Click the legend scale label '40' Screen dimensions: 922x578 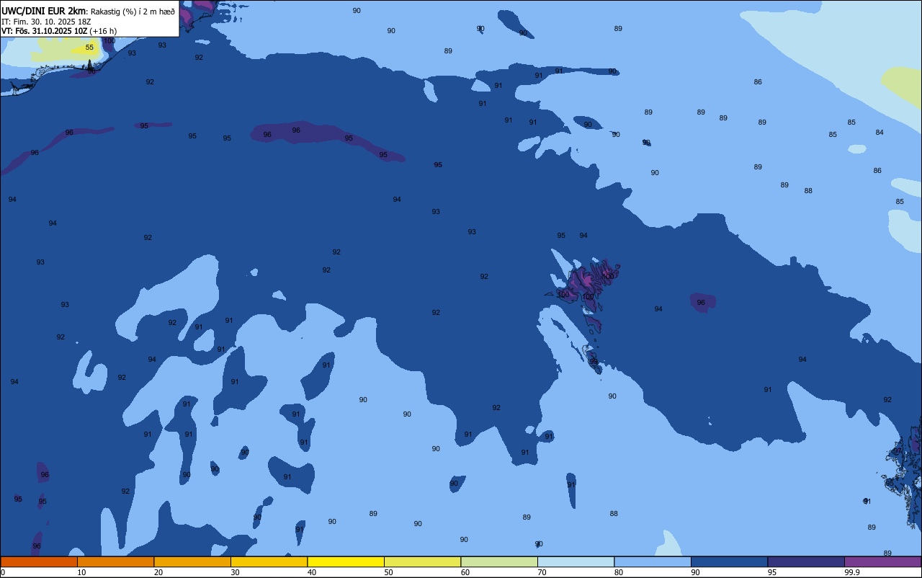pyautogui.click(x=311, y=572)
